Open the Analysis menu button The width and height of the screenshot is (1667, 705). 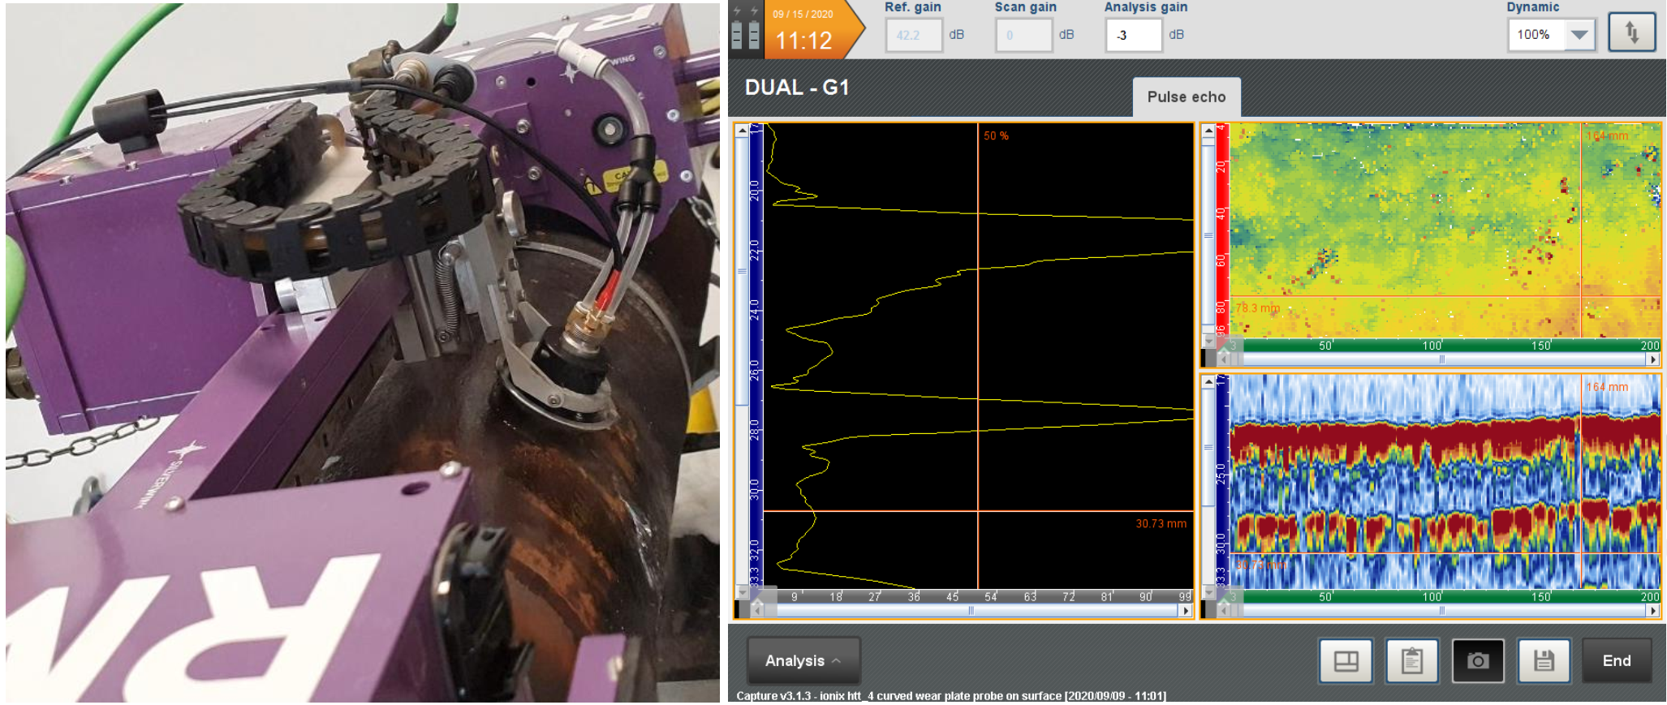pos(803,660)
